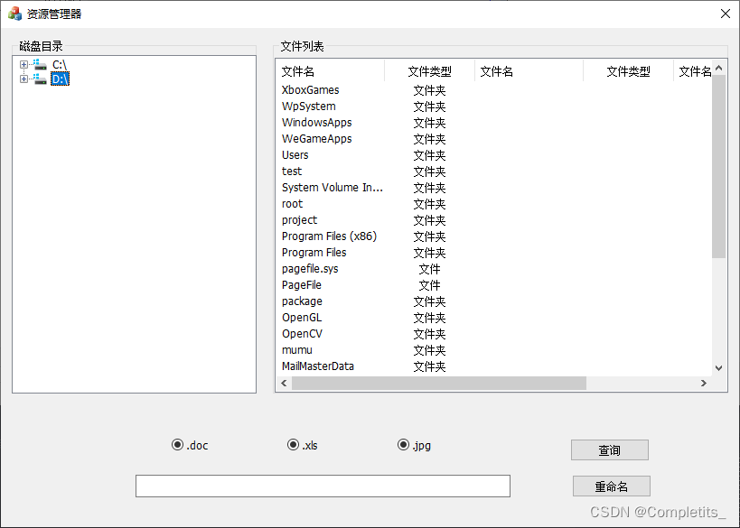Image resolution: width=740 pixels, height=528 pixels.
Task: Click the first 文件名 column header
Action: [x=331, y=71]
